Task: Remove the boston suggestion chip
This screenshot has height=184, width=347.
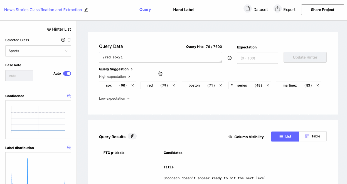Action: coord(221,85)
